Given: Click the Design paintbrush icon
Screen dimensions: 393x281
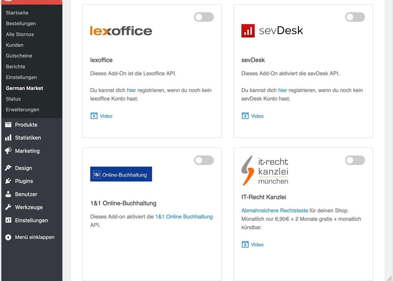Looking at the screenshot, I should pyautogui.click(x=8, y=168).
